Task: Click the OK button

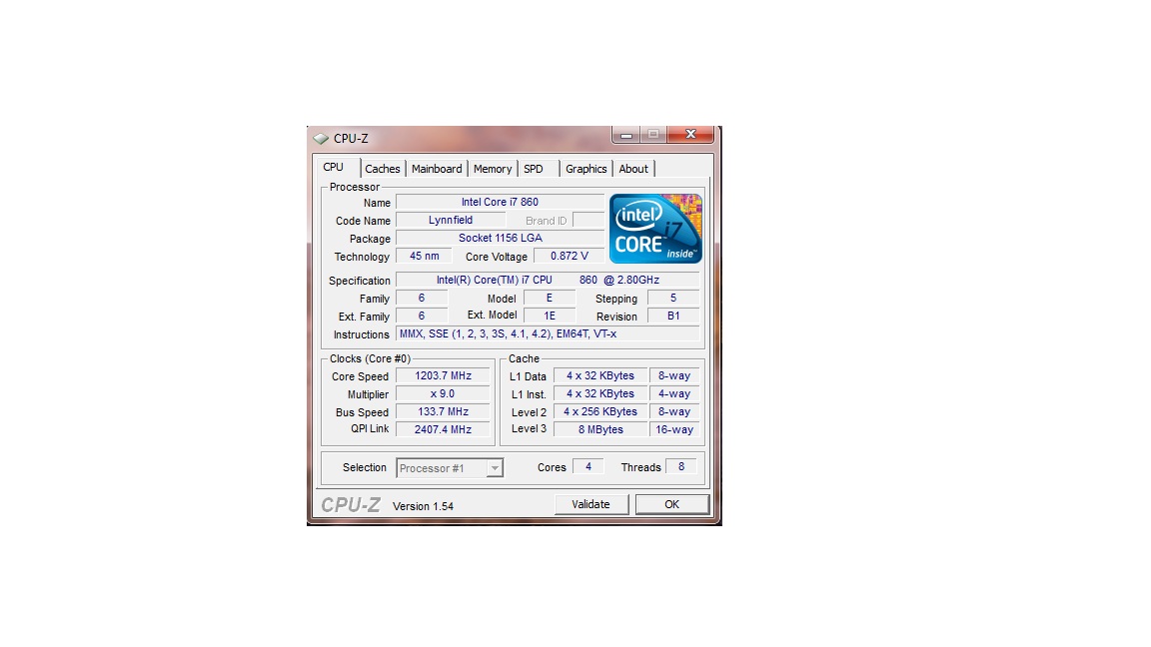Action: (671, 504)
